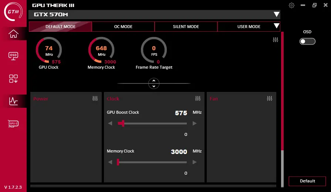Expand the GTX 570M GPU dropdown
331x192 pixels.
[x=277, y=14]
